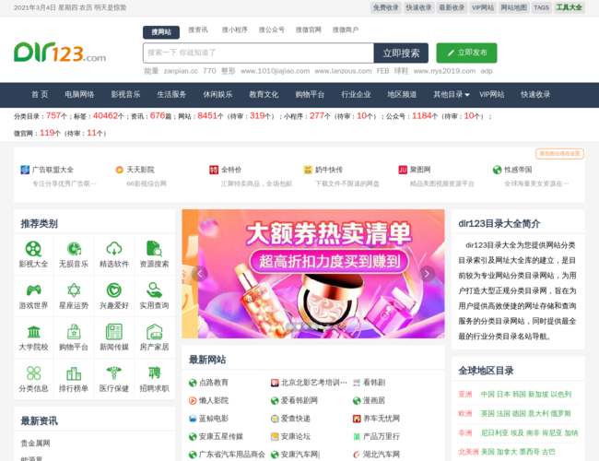Open the 游戏世界 gamepad icon

33,290
